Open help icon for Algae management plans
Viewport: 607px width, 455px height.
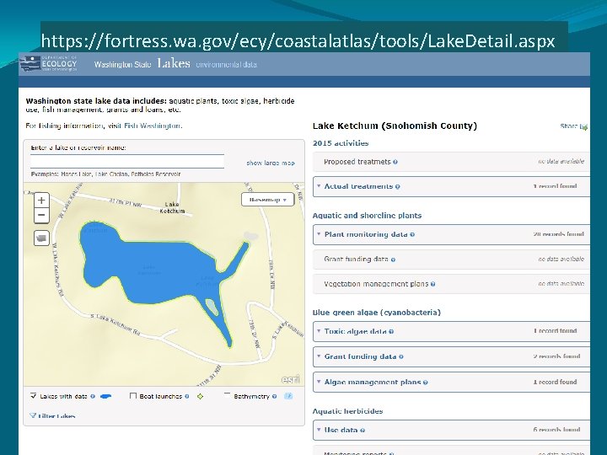coord(426,383)
